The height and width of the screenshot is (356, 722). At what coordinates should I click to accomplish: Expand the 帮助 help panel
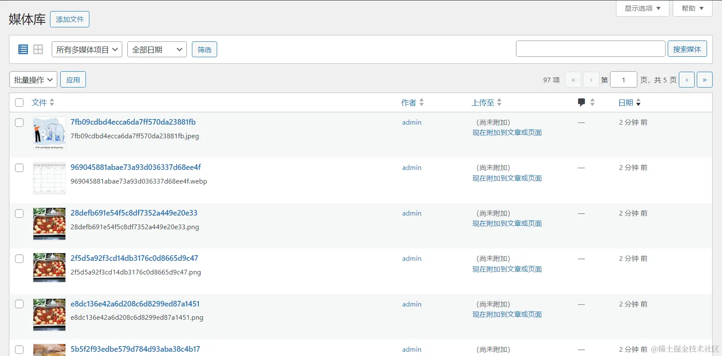(693, 9)
